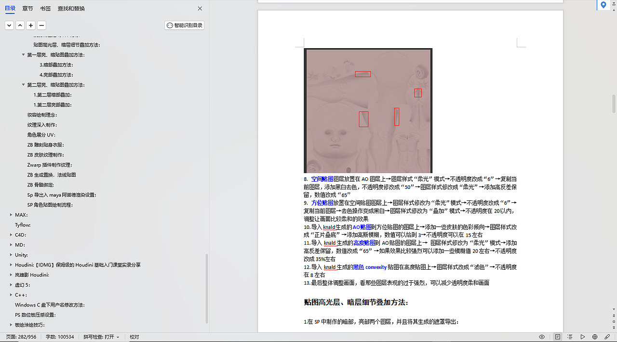
Task: Jump to ZB 骨骼绑定: outline entry
Action: tap(40, 185)
